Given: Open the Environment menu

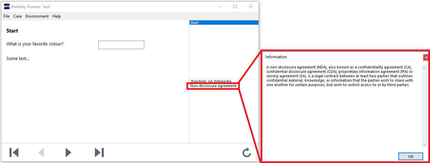Looking at the screenshot, I should click(x=37, y=16).
